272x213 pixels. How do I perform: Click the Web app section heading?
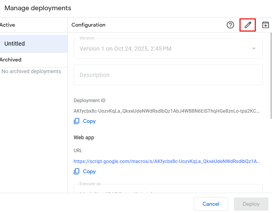point(84,138)
